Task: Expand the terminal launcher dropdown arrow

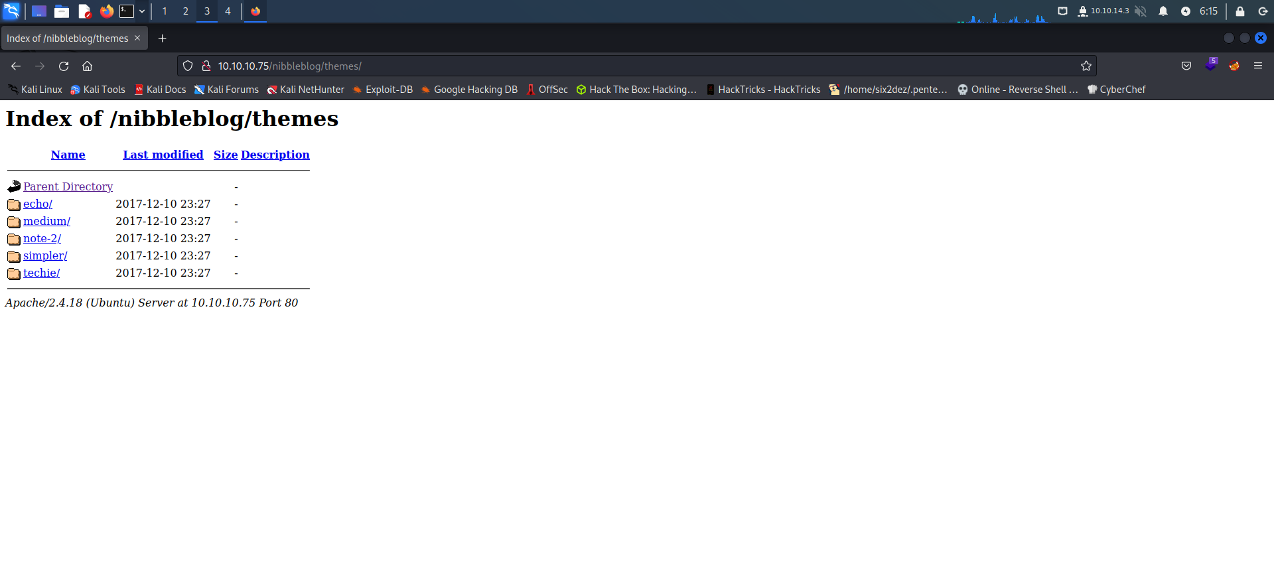Action: tap(142, 11)
